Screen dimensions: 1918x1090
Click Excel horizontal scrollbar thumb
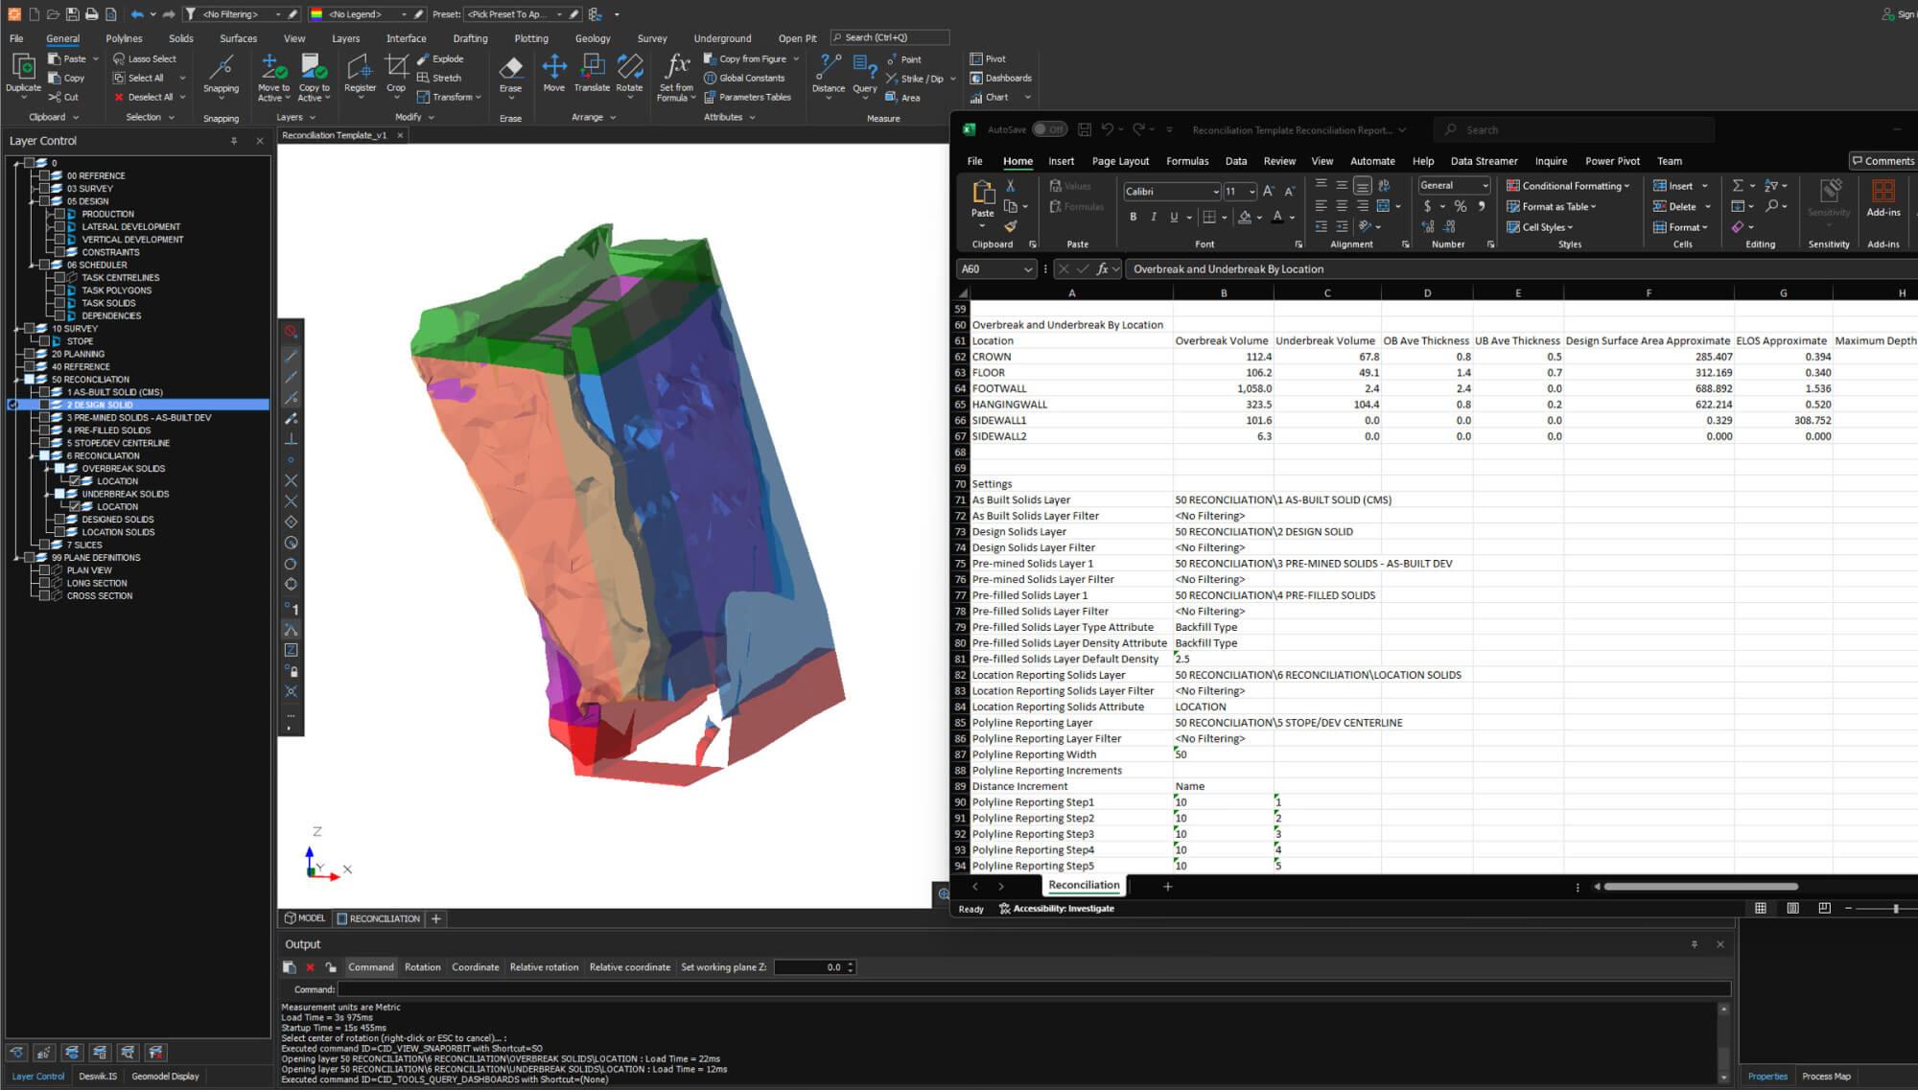1701,887
